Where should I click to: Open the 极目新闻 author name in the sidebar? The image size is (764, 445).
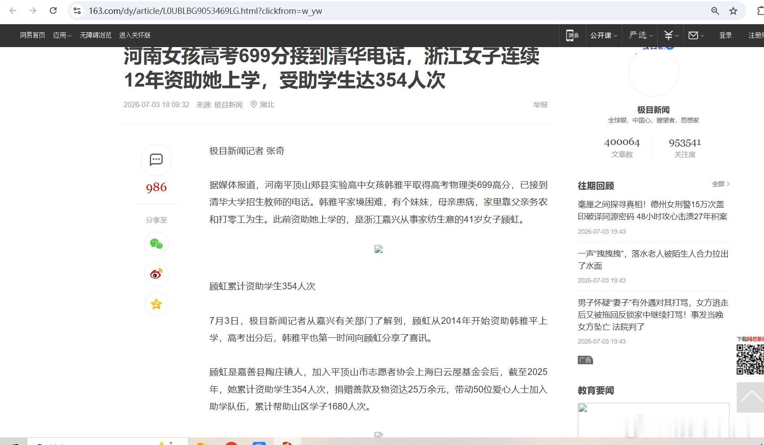653,110
